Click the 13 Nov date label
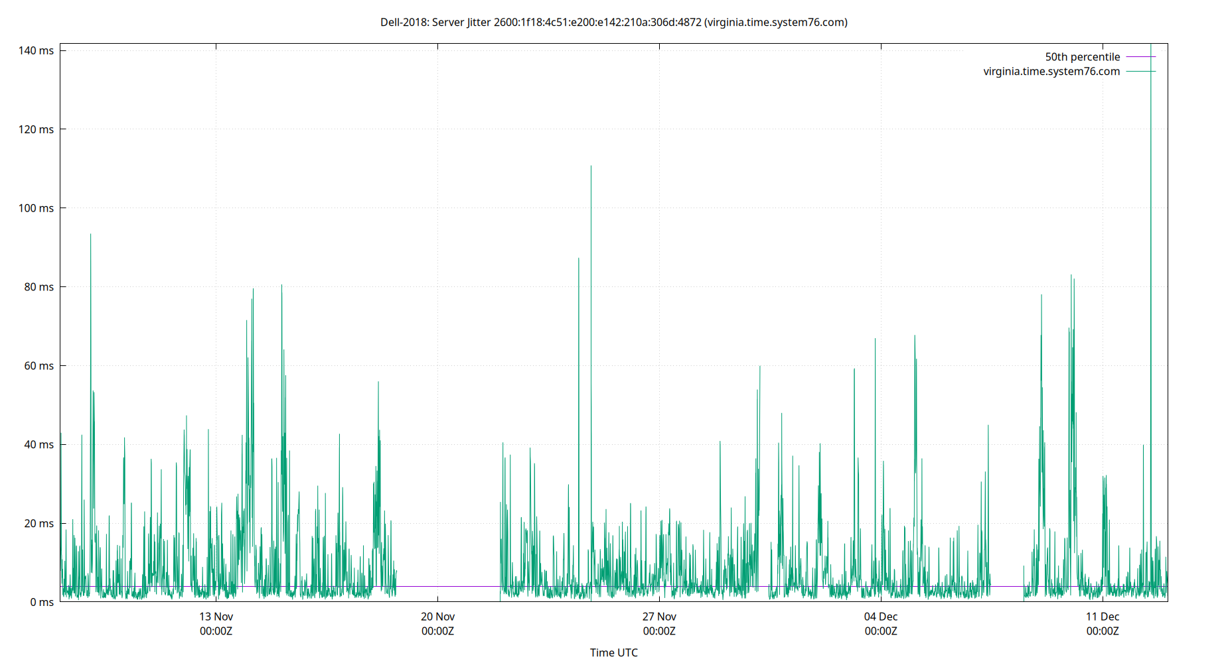 [216, 617]
